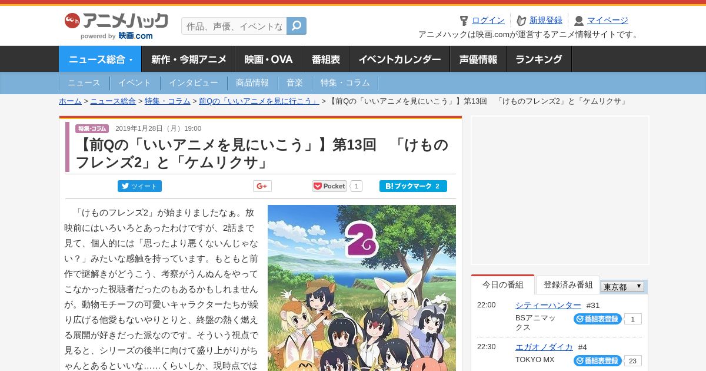Open the 新作・今期アニメ menu
706x371 pixels.
pos(189,59)
